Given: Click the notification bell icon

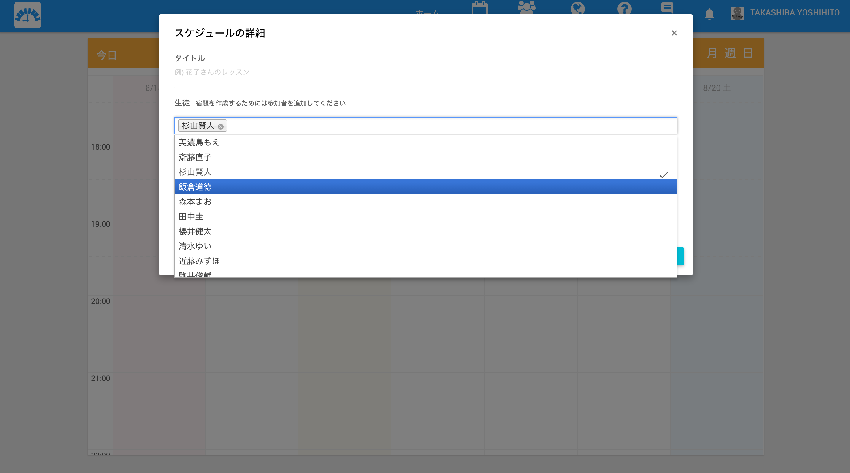Looking at the screenshot, I should (709, 14).
